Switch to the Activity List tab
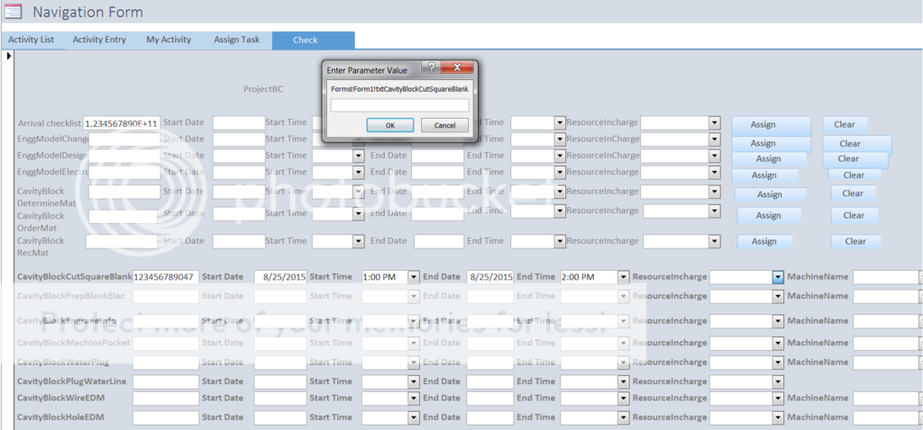 click(32, 40)
